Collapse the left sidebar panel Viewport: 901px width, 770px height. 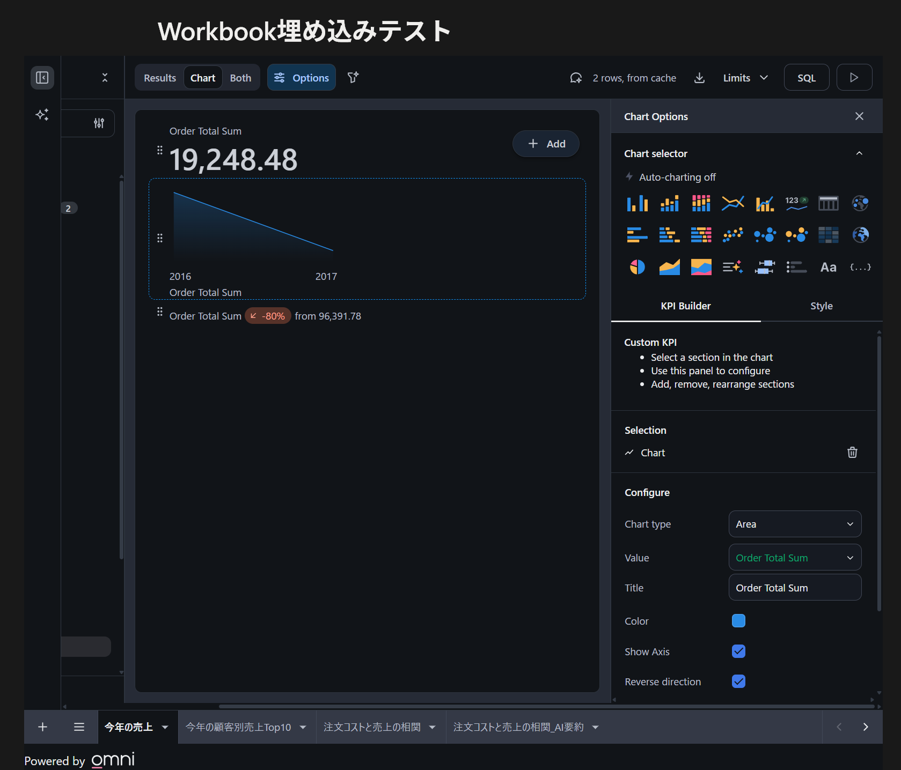[42, 78]
